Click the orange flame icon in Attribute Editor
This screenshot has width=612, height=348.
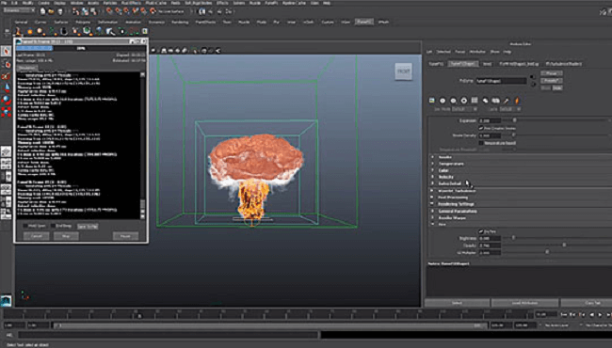[x=517, y=101]
